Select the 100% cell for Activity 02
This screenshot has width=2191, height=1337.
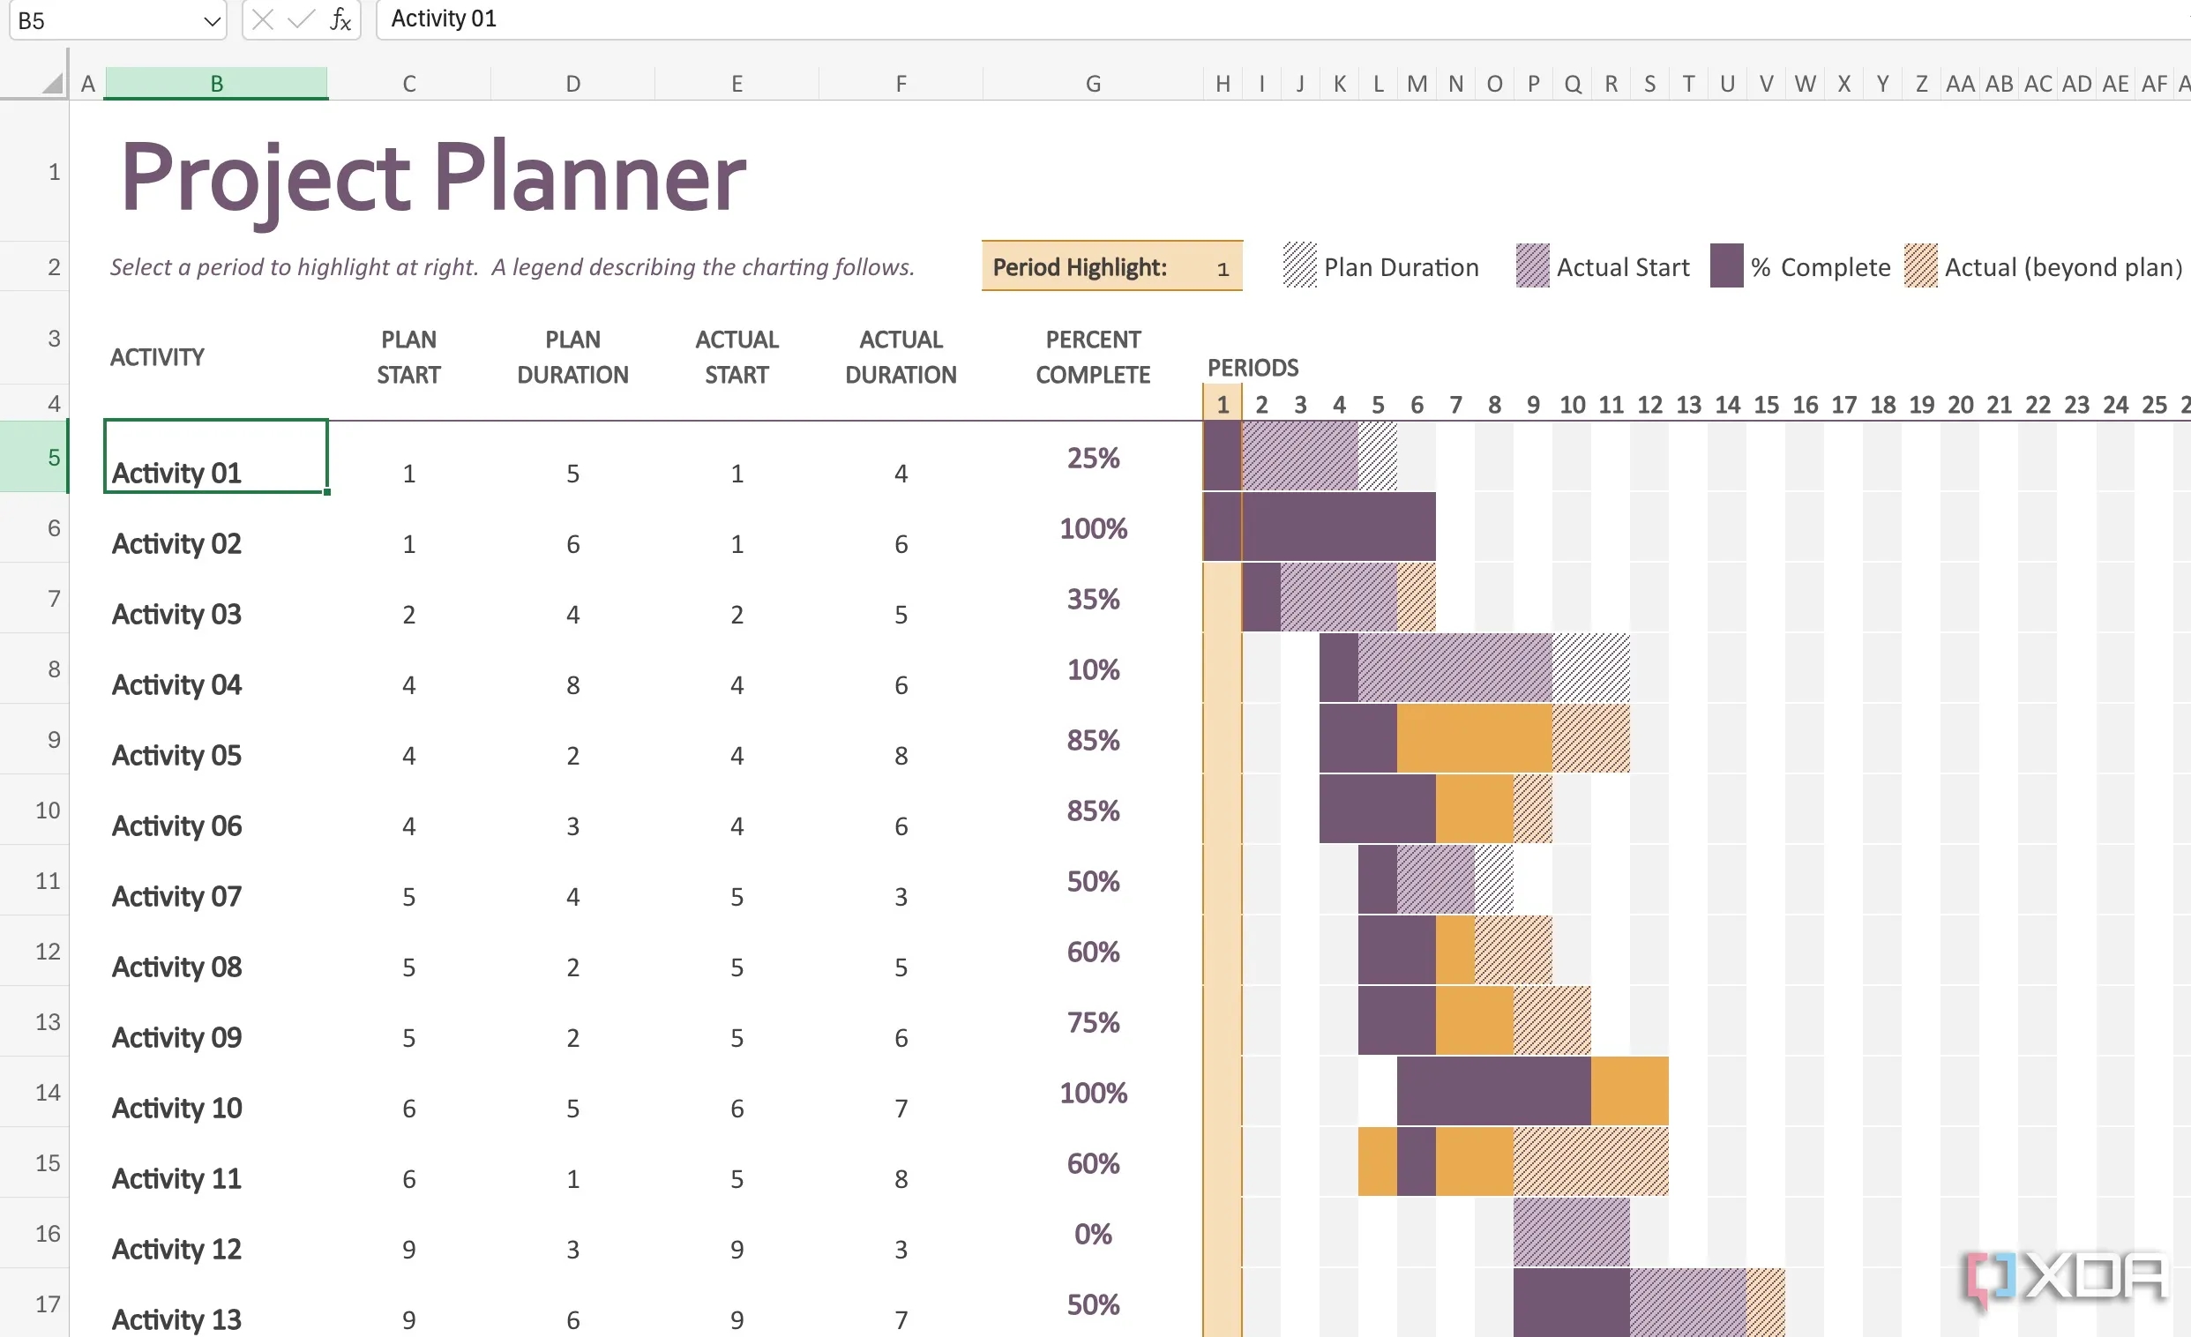(x=1093, y=528)
